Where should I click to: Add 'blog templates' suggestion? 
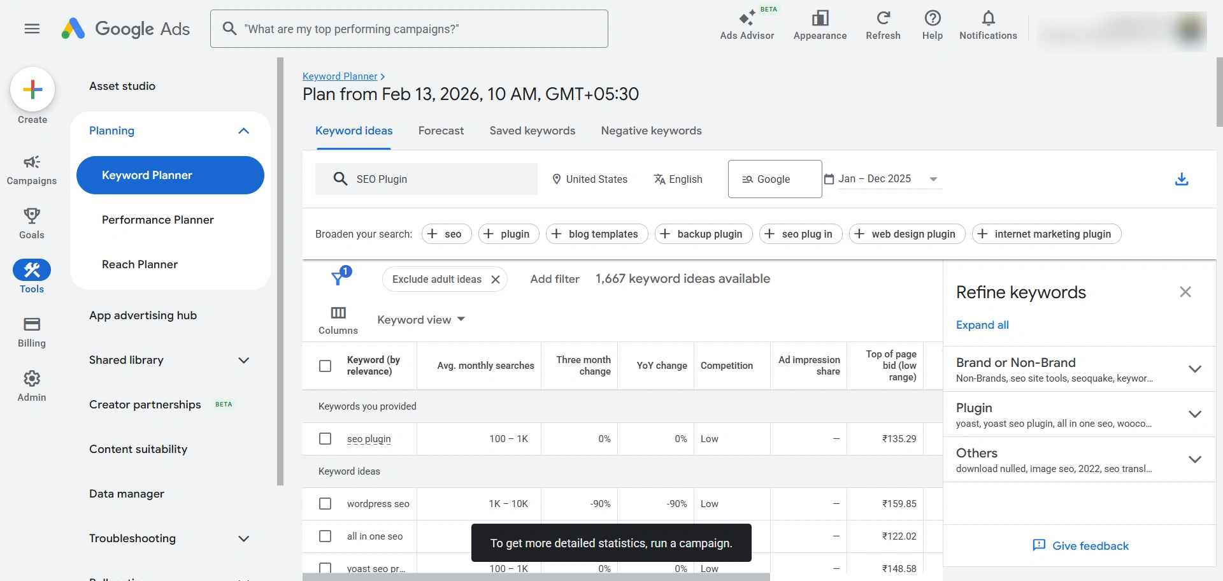[597, 234]
